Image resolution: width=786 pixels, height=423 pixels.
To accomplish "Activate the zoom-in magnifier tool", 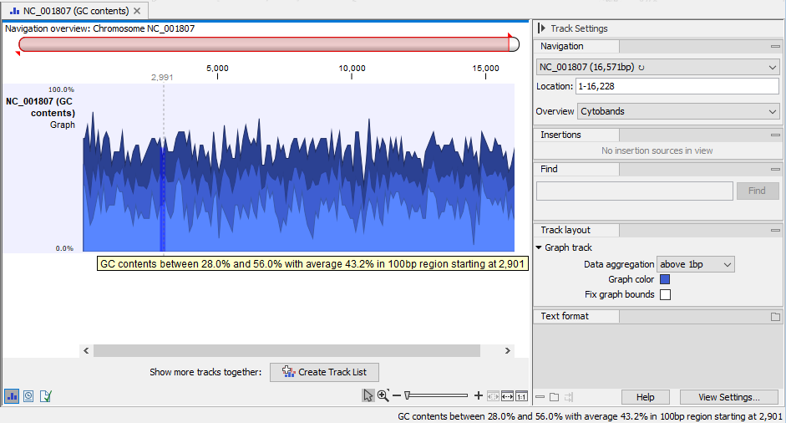I will point(383,395).
